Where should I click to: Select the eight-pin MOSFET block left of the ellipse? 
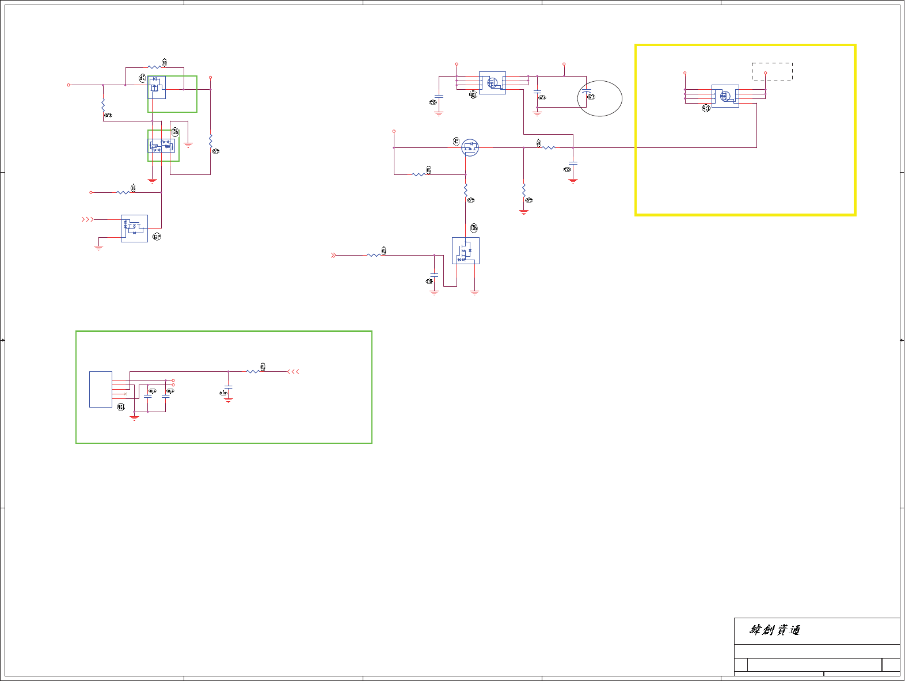(x=493, y=83)
